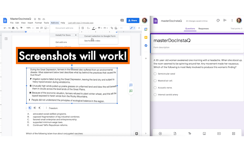Collapse the Docs menus chevron
The width and height of the screenshot is (244, 152).
click(x=139, y=28)
